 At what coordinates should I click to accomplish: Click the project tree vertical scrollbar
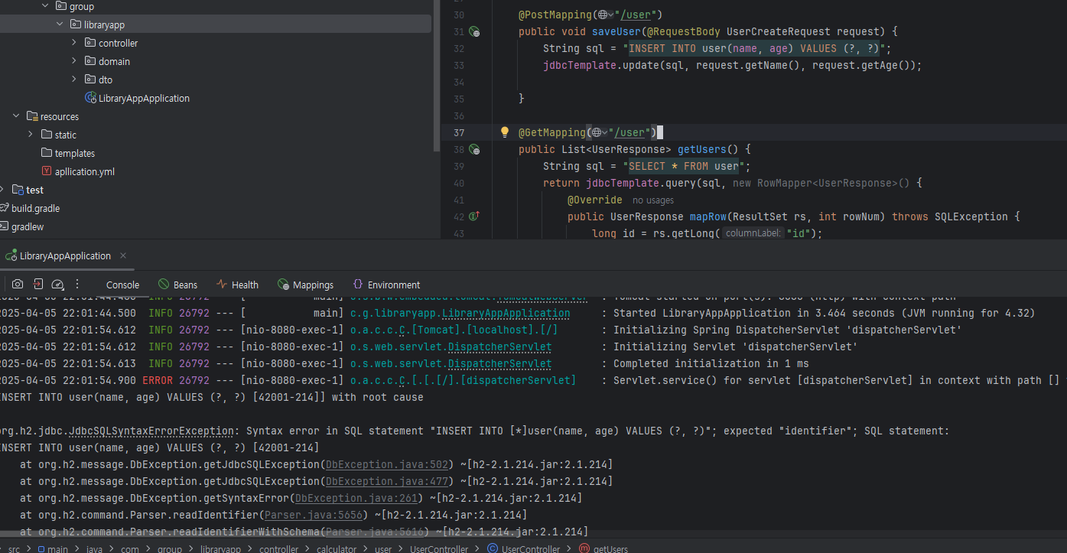point(437,76)
